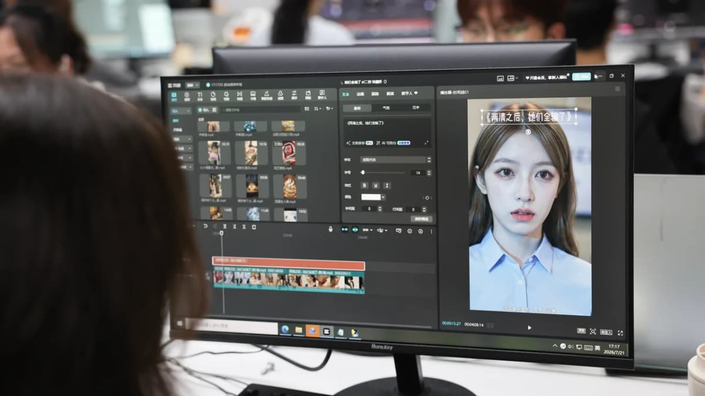
Task: Click the teal Export button in title bar
Action: point(582,76)
